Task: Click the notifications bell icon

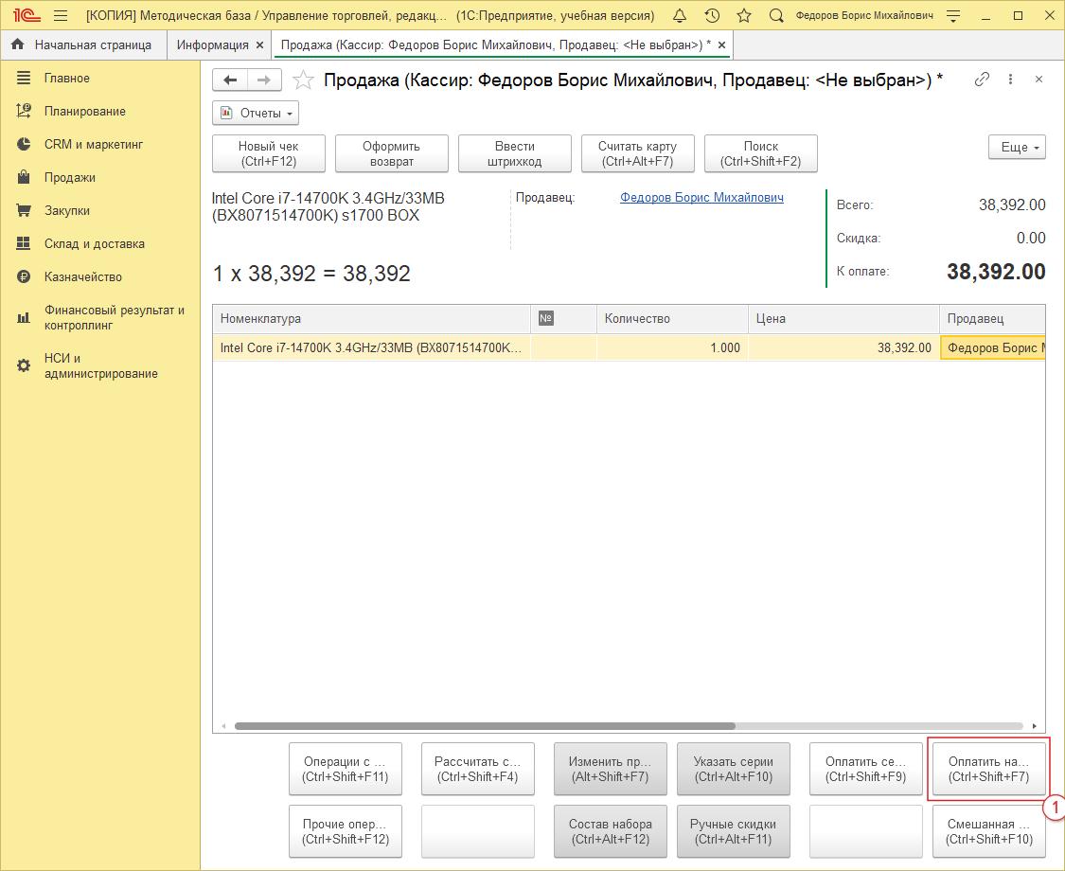Action: (681, 16)
